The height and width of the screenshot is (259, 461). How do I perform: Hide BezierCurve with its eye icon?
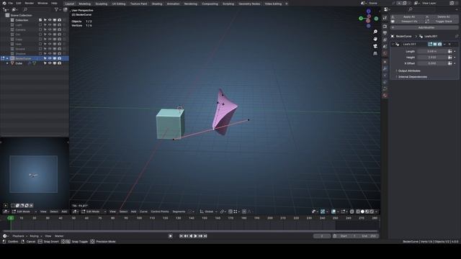(x=50, y=58)
